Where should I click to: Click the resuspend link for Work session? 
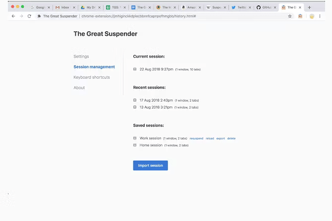196,138
